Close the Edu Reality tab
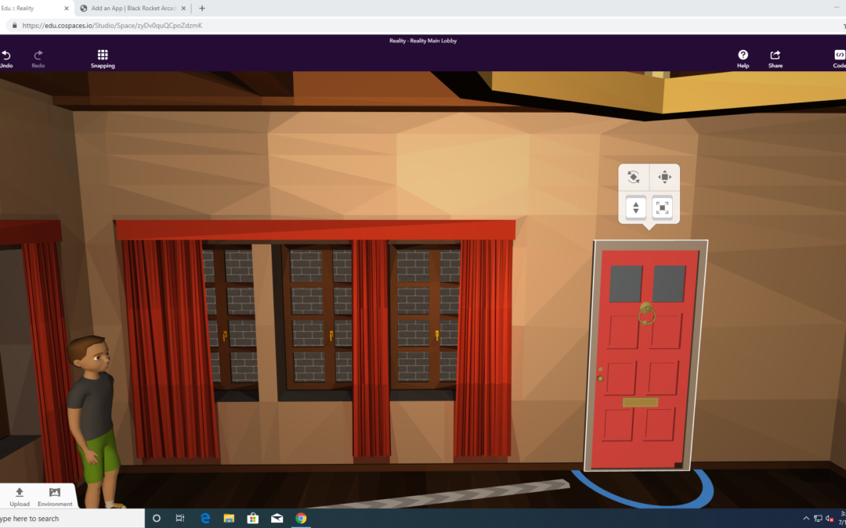846x528 pixels. point(67,9)
